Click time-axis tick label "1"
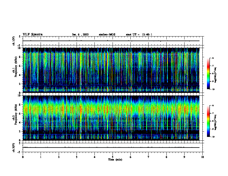This screenshot has height=176, width=228. [41, 157]
